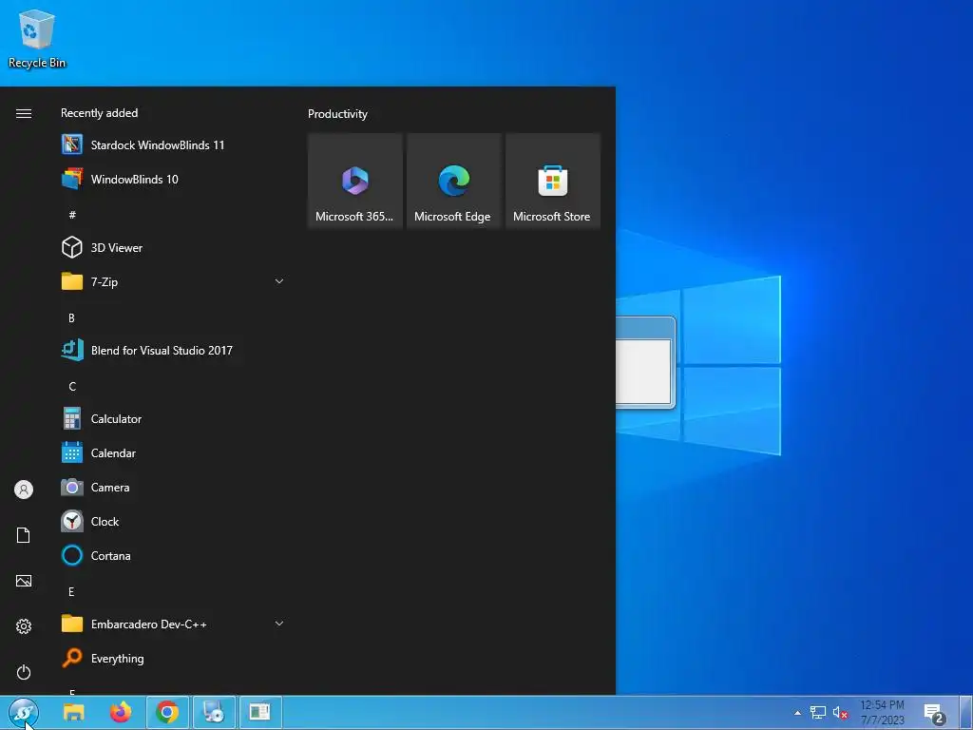Image resolution: width=973 pixels, height=730 pixels.
Task: Select the Recycle Bin desktop icon
Action: click(37, 39)
